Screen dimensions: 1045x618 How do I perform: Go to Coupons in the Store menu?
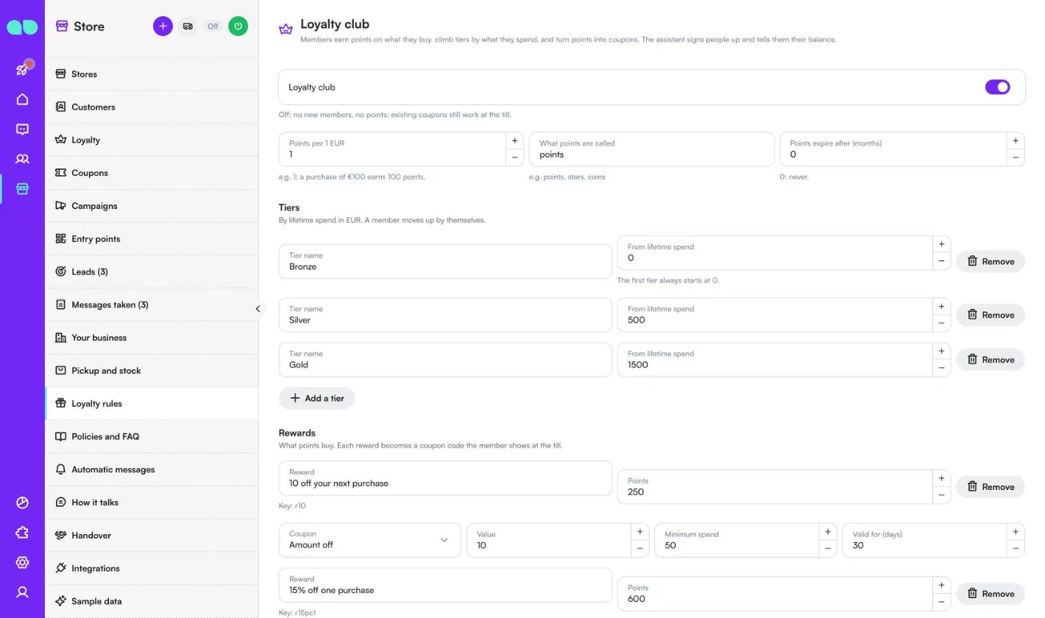click(x=152, y=173)
